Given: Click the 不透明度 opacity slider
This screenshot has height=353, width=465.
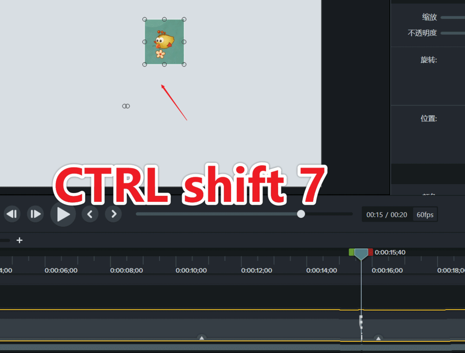Looking at the screenshot, I should (x=453, y=33).
